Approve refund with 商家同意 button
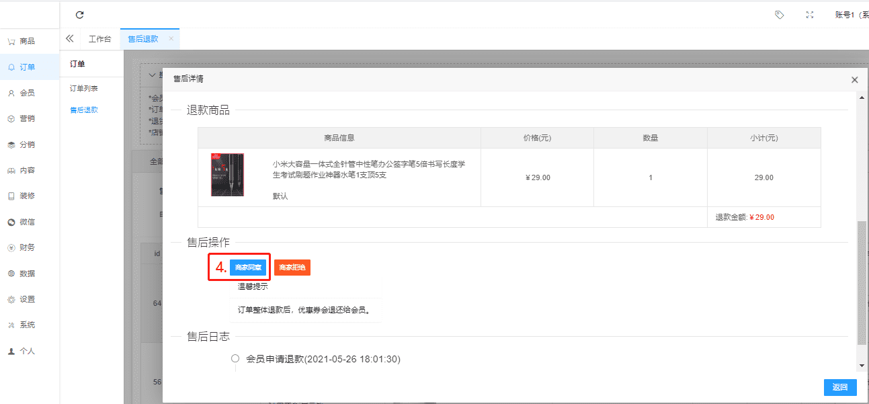869x404 pixels. (248, 268)
